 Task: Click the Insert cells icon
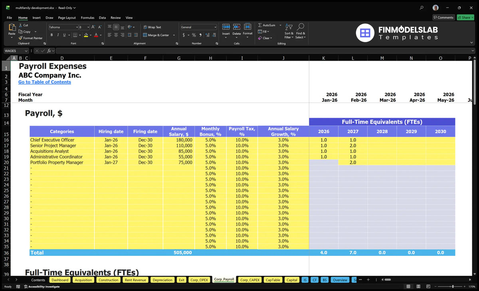[x=226, y=27]
